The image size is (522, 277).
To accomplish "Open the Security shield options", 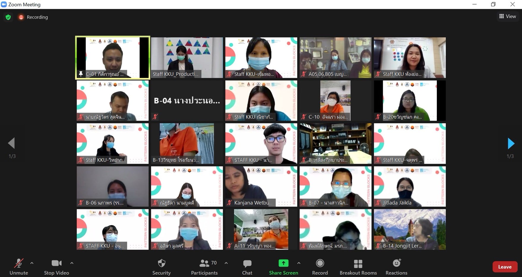I will (161, 267).
